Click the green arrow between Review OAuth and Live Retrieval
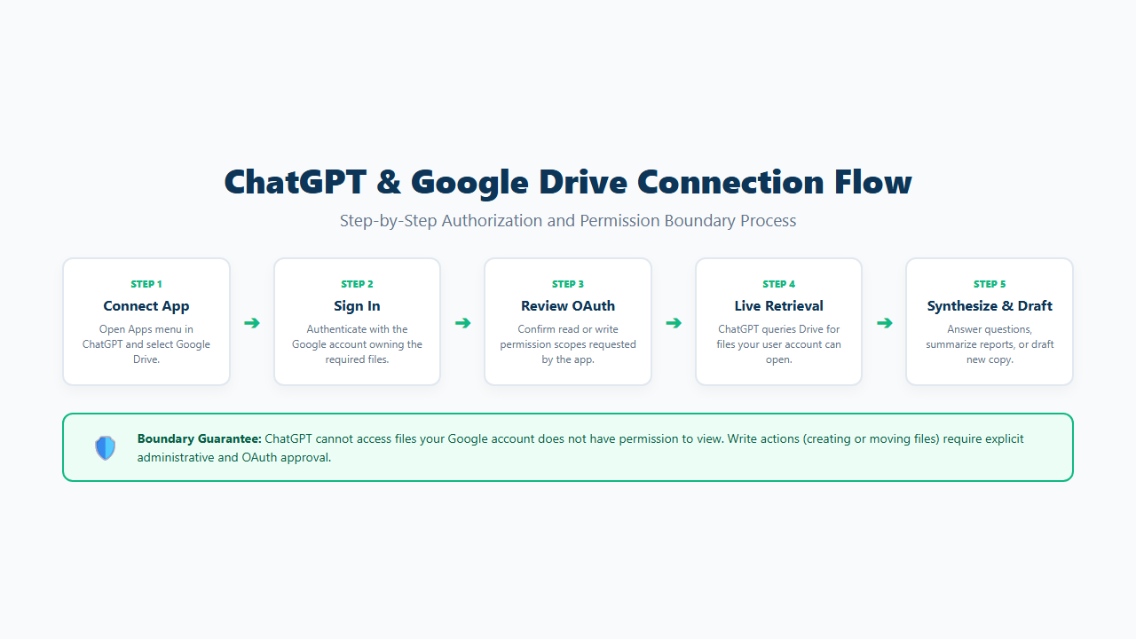 point(674,323)
